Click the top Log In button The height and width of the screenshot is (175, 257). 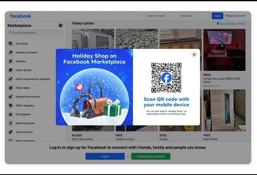[217, 16]
